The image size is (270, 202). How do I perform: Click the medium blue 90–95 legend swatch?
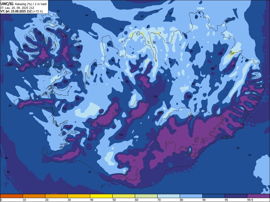click(214, 196)
